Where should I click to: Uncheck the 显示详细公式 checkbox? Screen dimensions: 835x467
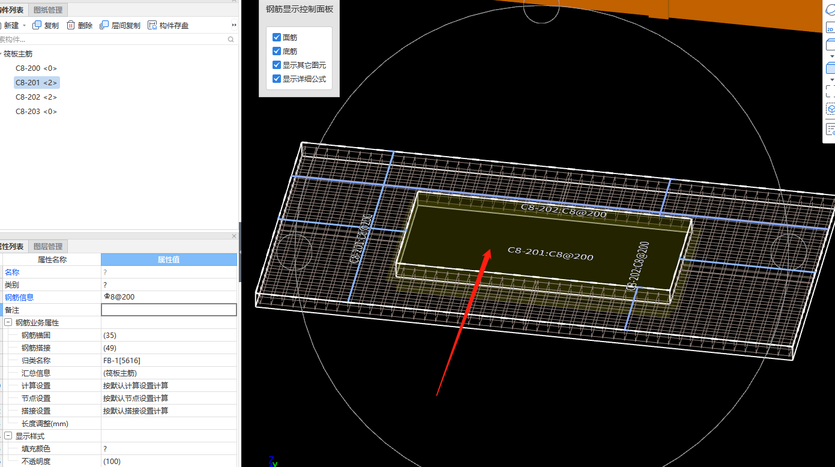277,79
